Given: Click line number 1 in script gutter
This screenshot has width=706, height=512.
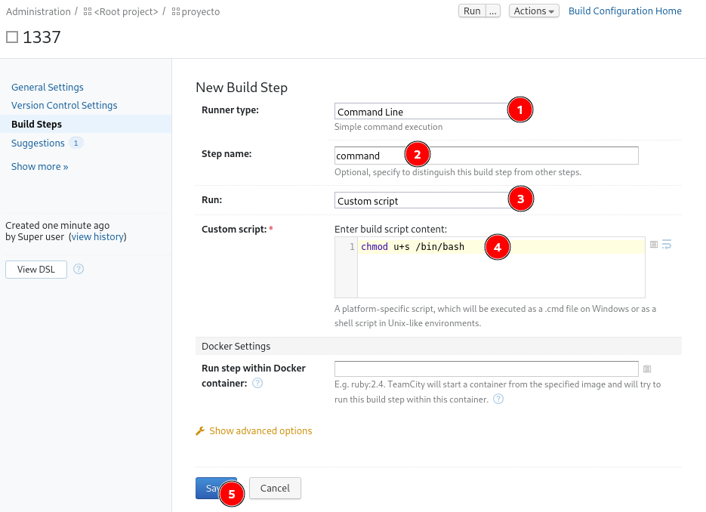Looking at the screenshot, I should 352,247.
